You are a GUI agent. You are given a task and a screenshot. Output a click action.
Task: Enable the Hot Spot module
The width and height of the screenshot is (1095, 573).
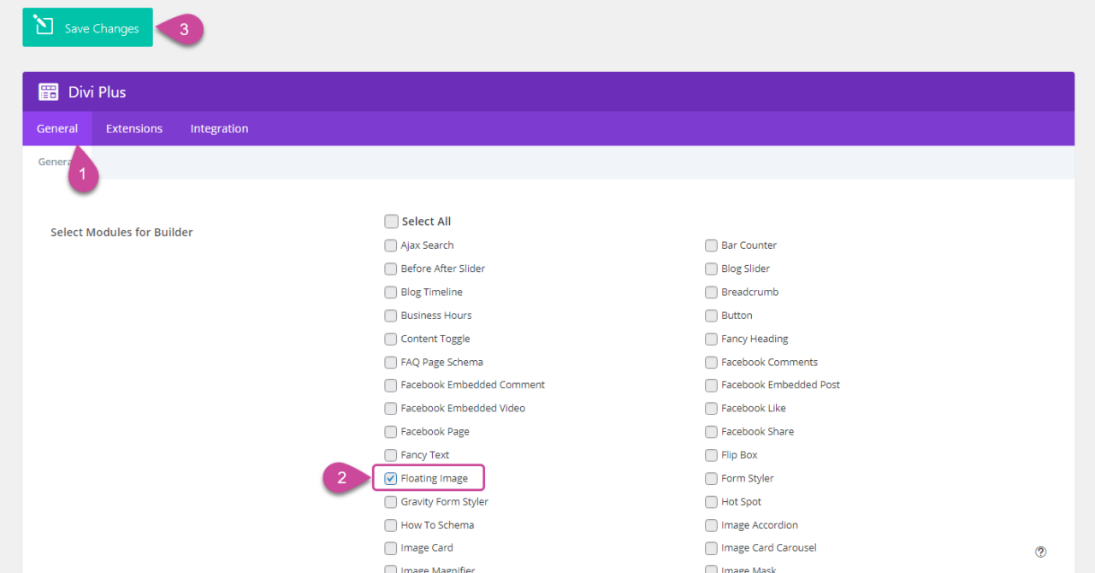[711, 501]
